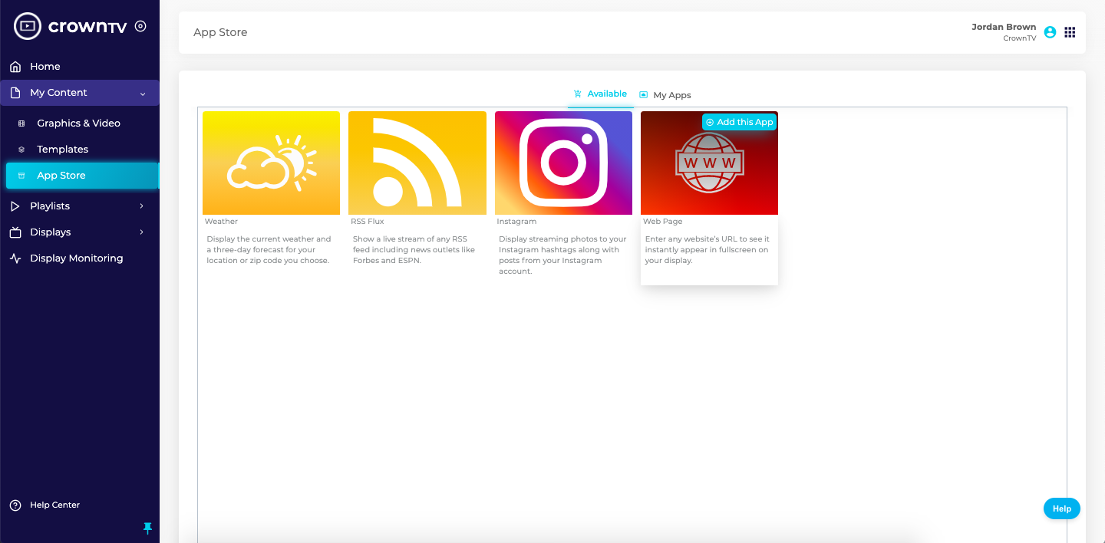The width and height of the screenshot is (1105, 543).
Task: Expand the Playlists submenu arrow
Action: [x=142, y=206]
